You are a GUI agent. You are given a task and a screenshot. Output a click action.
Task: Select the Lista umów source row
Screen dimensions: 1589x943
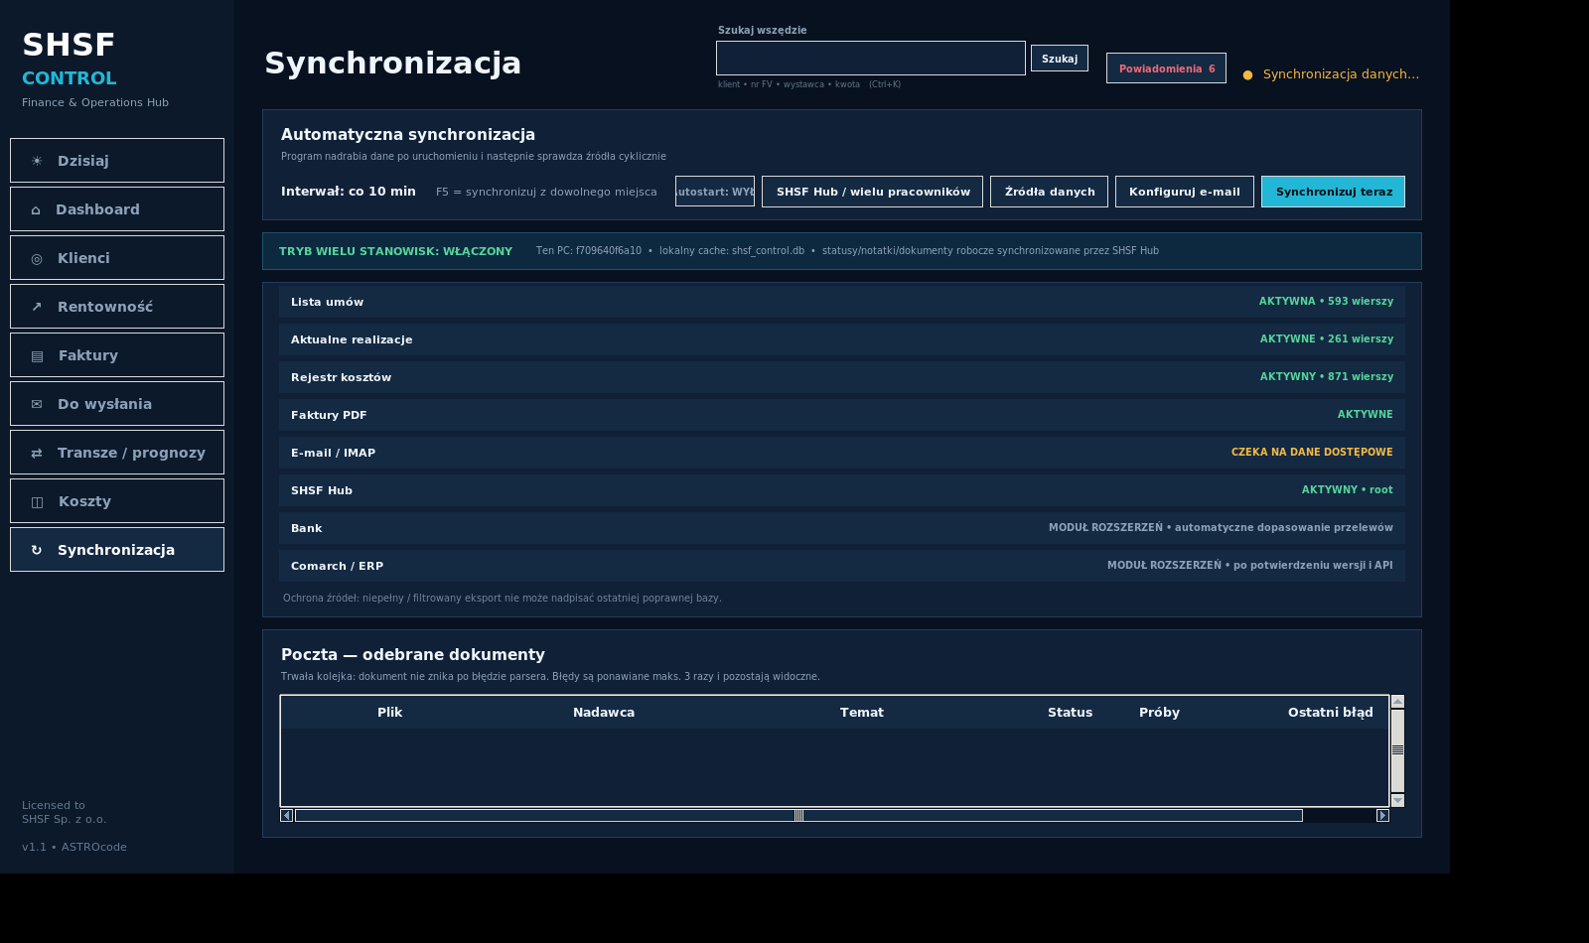click(842, 302)
